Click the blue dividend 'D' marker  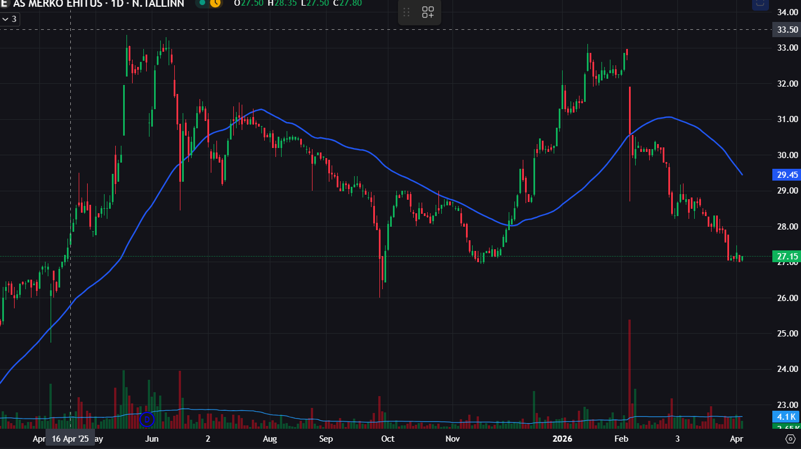147,419
